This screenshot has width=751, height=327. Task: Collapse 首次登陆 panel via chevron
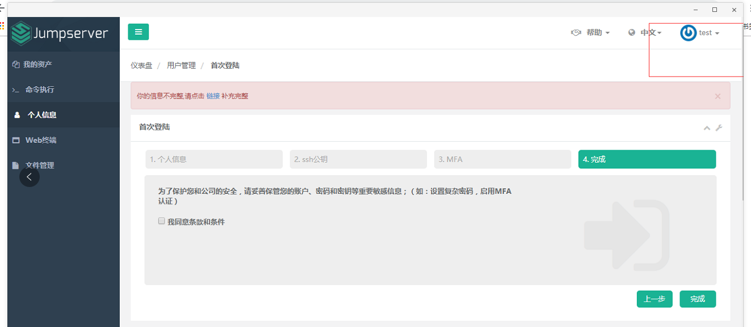point(707,128)
